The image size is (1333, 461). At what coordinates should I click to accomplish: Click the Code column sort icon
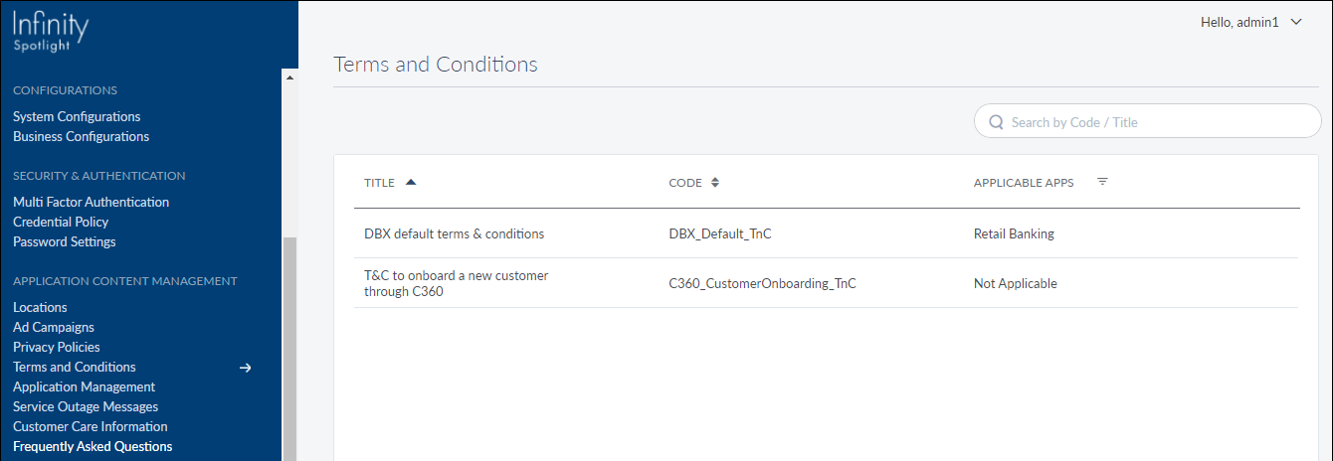[x=714, y=183]
